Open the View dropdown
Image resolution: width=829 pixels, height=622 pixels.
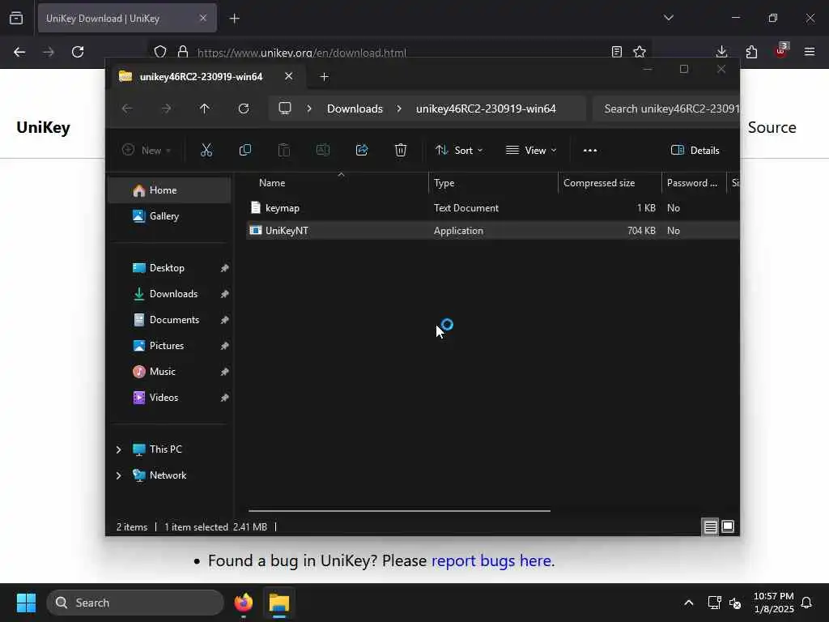click(x=531, y=150)
